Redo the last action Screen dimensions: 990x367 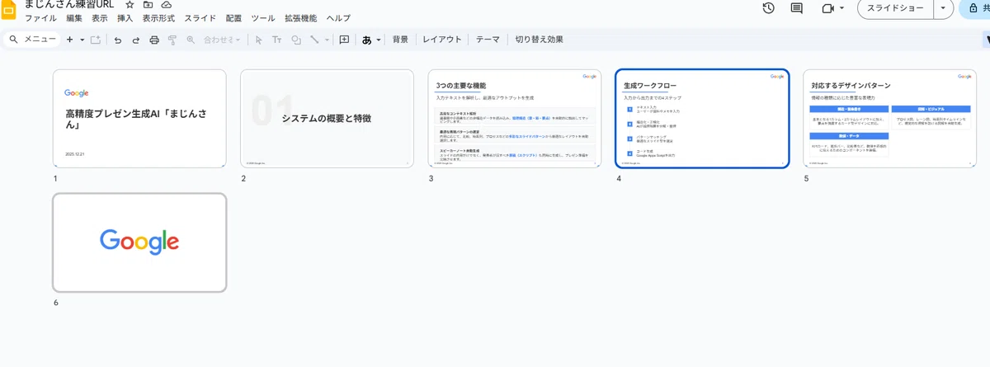point(136,40)
